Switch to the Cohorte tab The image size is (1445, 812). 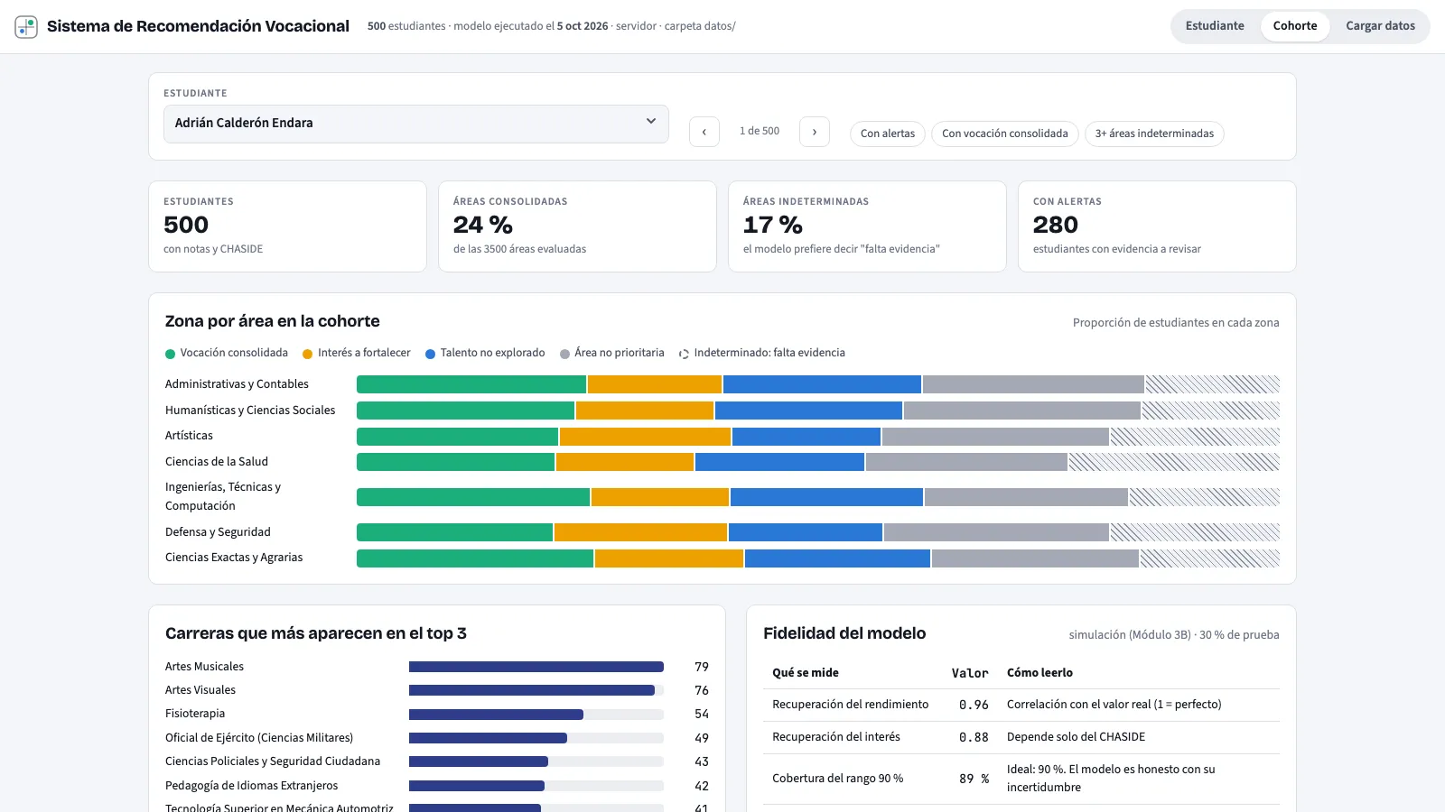(x=1295, y=26)
